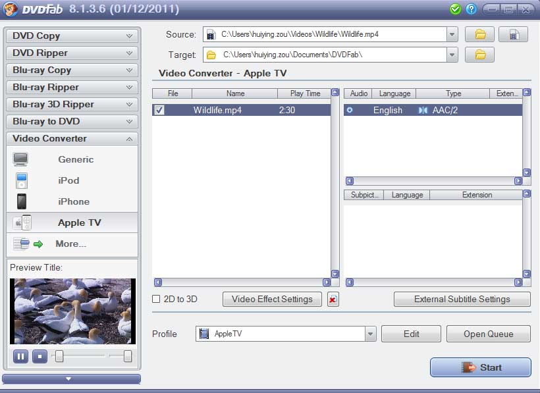Image resolution: width=540 pixels, height=393 pixels.
Task: Click the preview volume slider handle
Action: pyautogui.click(x=128, y=356)
